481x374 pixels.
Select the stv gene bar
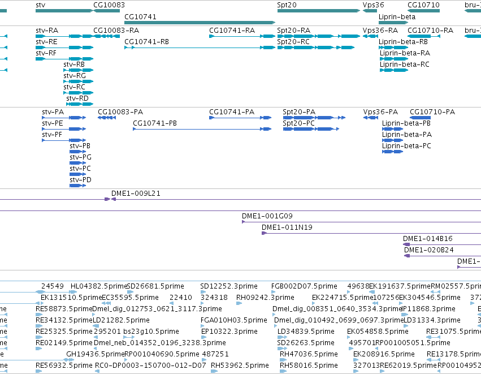64,11
